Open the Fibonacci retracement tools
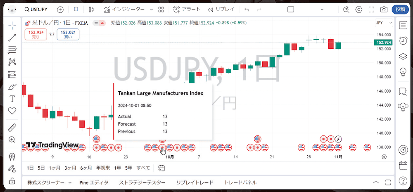The image size is (413, 192). click(x=12, y=50)
